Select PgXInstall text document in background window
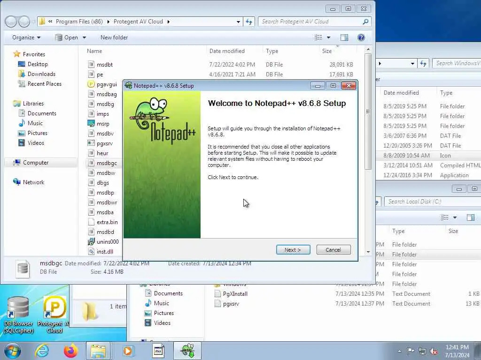Viewport: 481px width, 360px height. (235, 293)
